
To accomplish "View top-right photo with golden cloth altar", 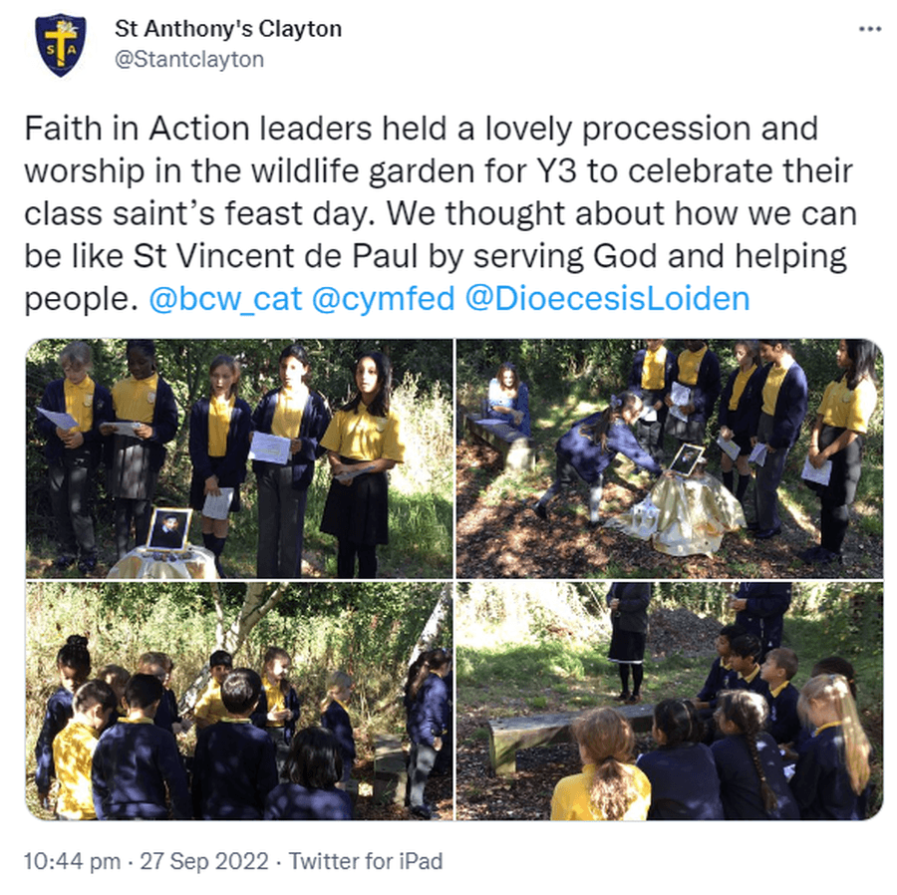I will (670, 458).
